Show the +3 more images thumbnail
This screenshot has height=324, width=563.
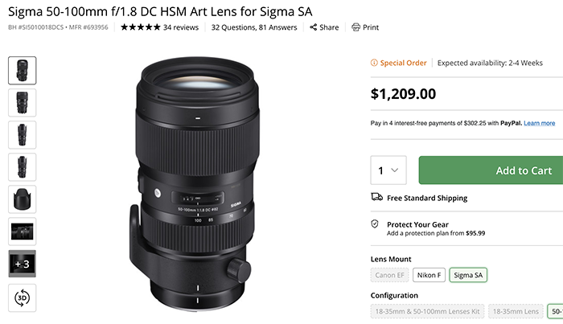pyautogui.click(x=23, y=264)
